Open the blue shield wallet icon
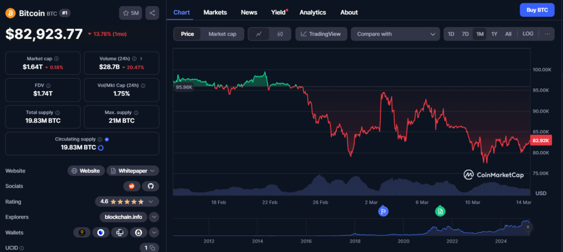The width and height of the screenshot is (563, 252). tap(101, 233)
